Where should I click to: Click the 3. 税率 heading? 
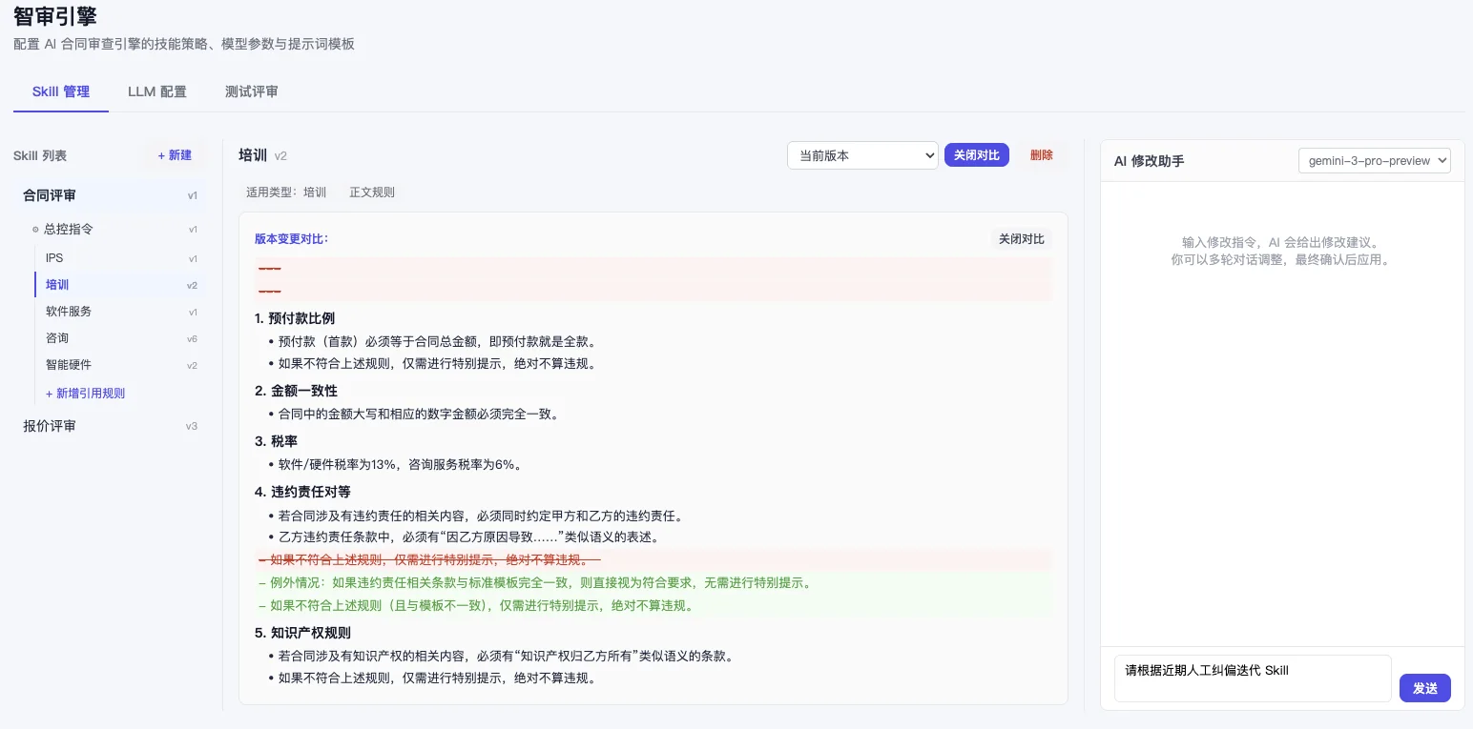pos(276,441)
